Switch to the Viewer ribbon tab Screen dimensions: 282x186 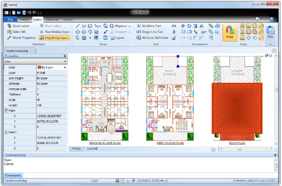pos(24,20)
